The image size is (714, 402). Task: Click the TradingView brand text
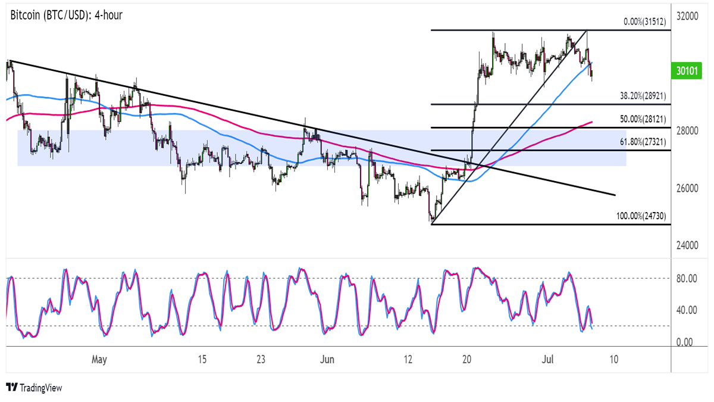(41, 388)
